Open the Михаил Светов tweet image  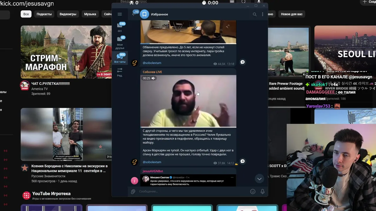coord(188,180)
